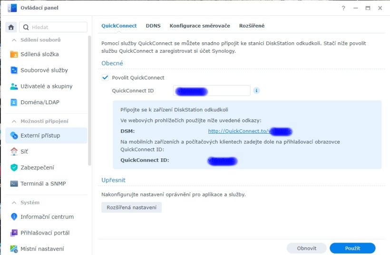Click the Home icon in sidebar
Viewport: 390px width, 255px height.
coord(11,27)
